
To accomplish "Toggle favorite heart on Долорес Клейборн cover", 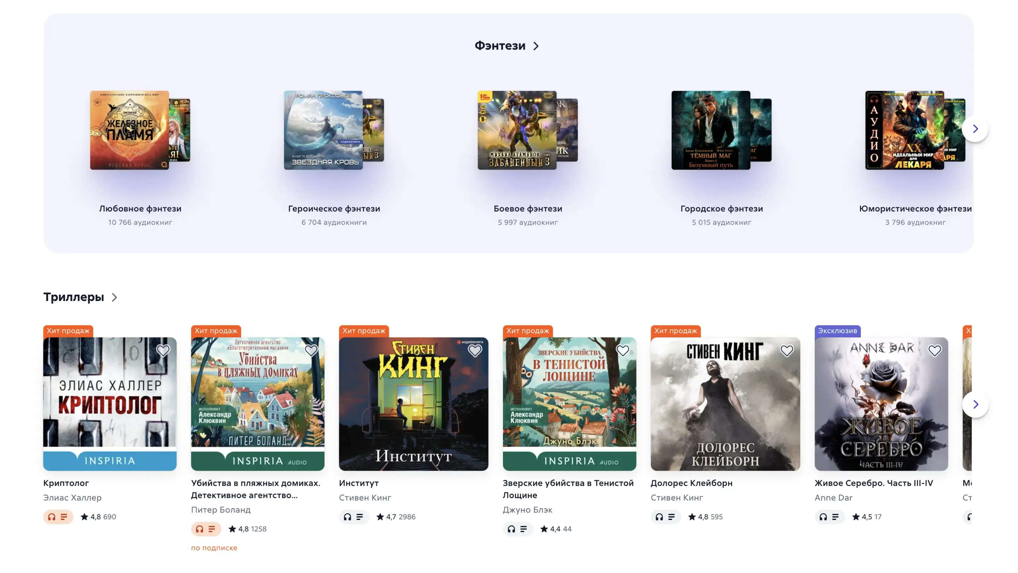I will pyautogui.click(x=786, y=351).
